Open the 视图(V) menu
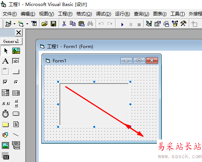Screen dimensions: 202x162 [x=47, y=14]
